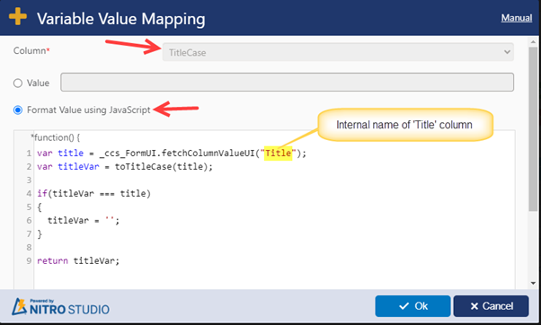
Task: Open the Column dropdown showing TitleCase
Action: 338,52
